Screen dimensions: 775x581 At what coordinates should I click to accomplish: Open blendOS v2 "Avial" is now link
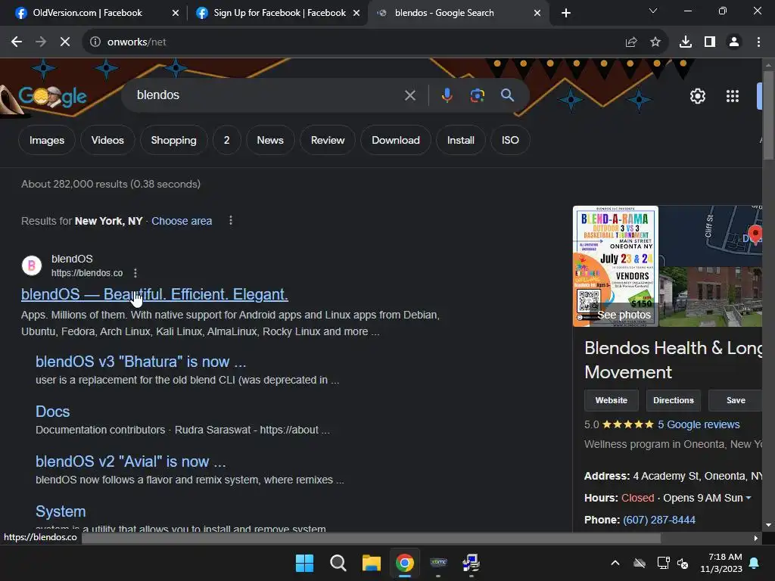pos(130,461)
